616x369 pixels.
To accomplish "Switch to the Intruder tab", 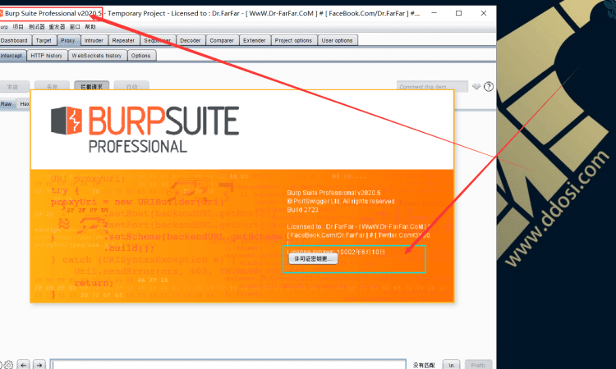I will 94,40.
